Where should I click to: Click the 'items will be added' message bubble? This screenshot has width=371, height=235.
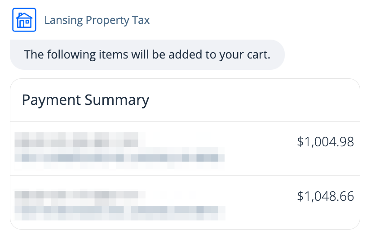tap(147, 55)
